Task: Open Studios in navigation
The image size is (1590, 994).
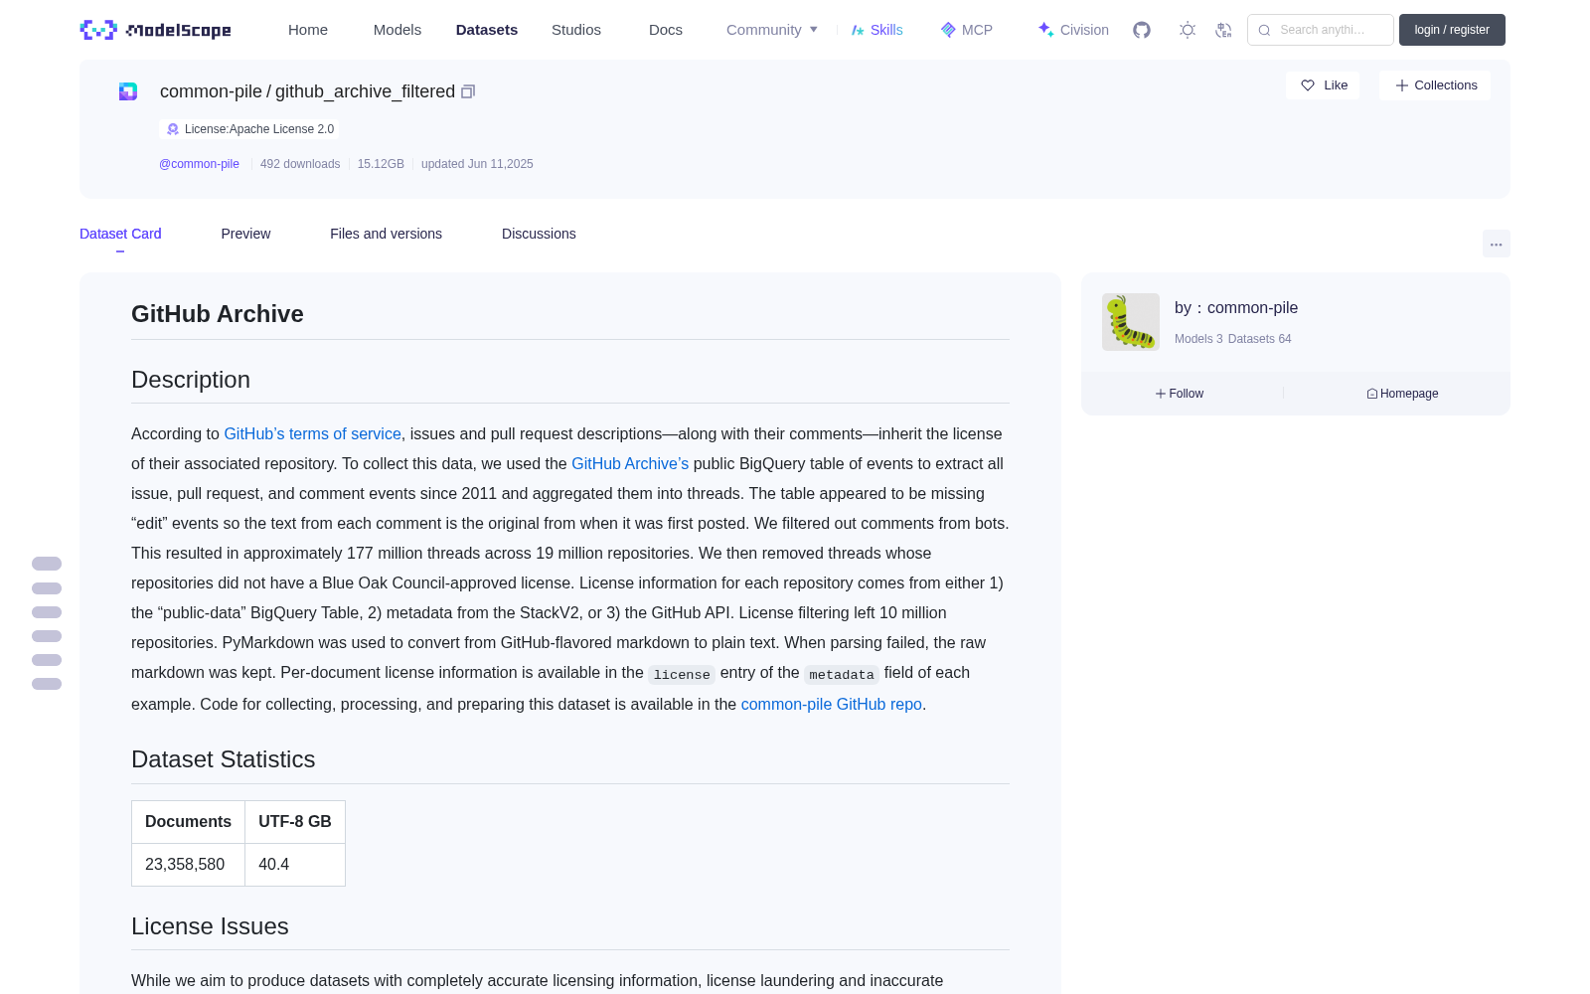Action: [576, 30]
